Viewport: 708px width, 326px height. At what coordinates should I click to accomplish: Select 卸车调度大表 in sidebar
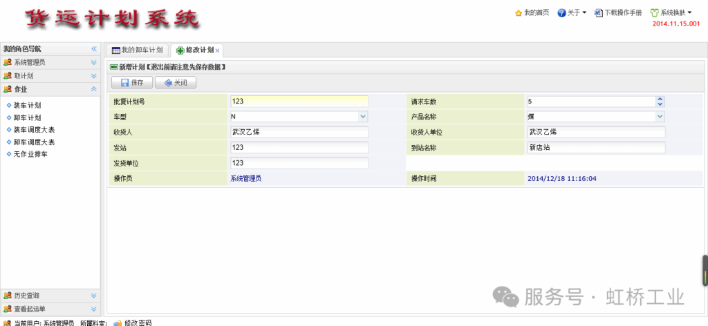coord(34,142)
